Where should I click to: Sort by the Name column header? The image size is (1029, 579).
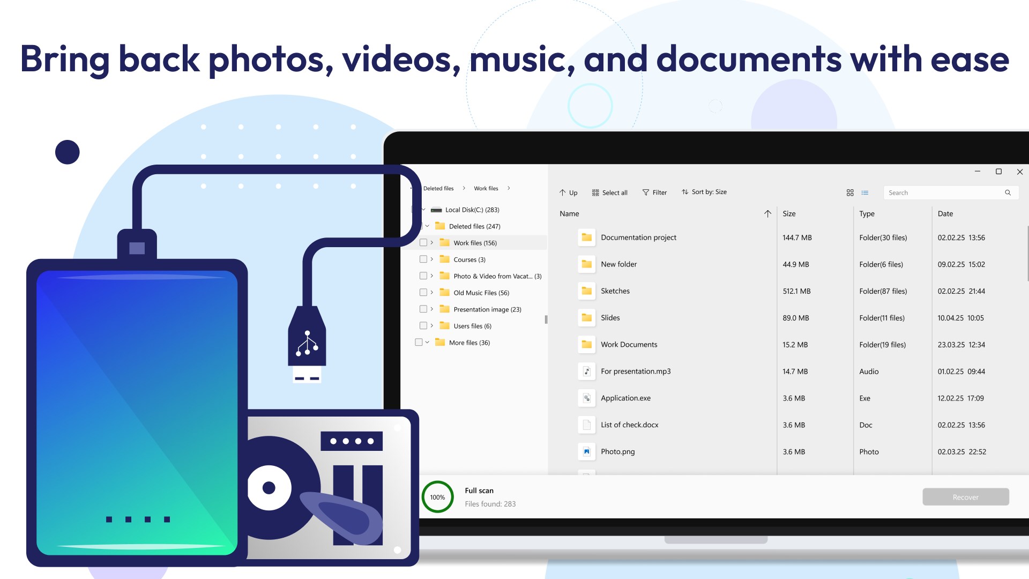point(569,213)
